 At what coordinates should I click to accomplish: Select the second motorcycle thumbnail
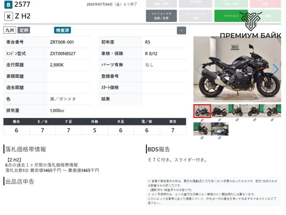(x=220, y=111)
